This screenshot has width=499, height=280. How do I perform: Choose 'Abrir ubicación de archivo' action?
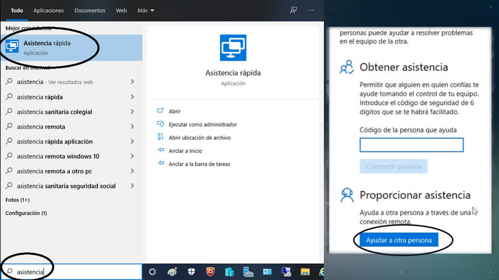coord(200,137)
